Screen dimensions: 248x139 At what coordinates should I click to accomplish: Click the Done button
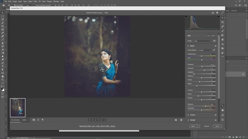217,126
